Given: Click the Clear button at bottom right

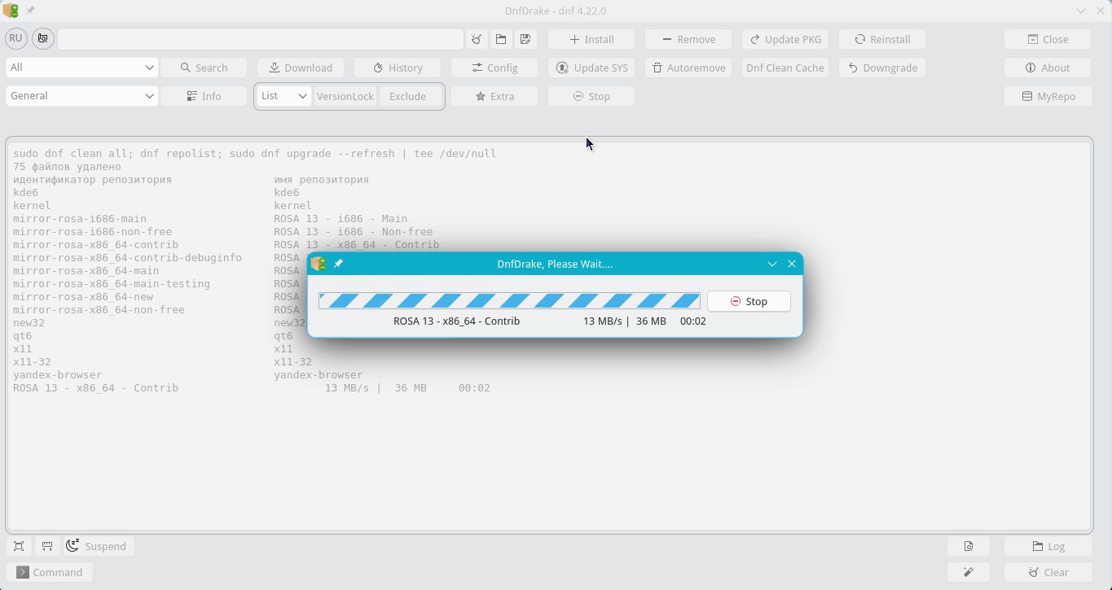Looking at the screenshot, I should click(x=1048, y=572).
